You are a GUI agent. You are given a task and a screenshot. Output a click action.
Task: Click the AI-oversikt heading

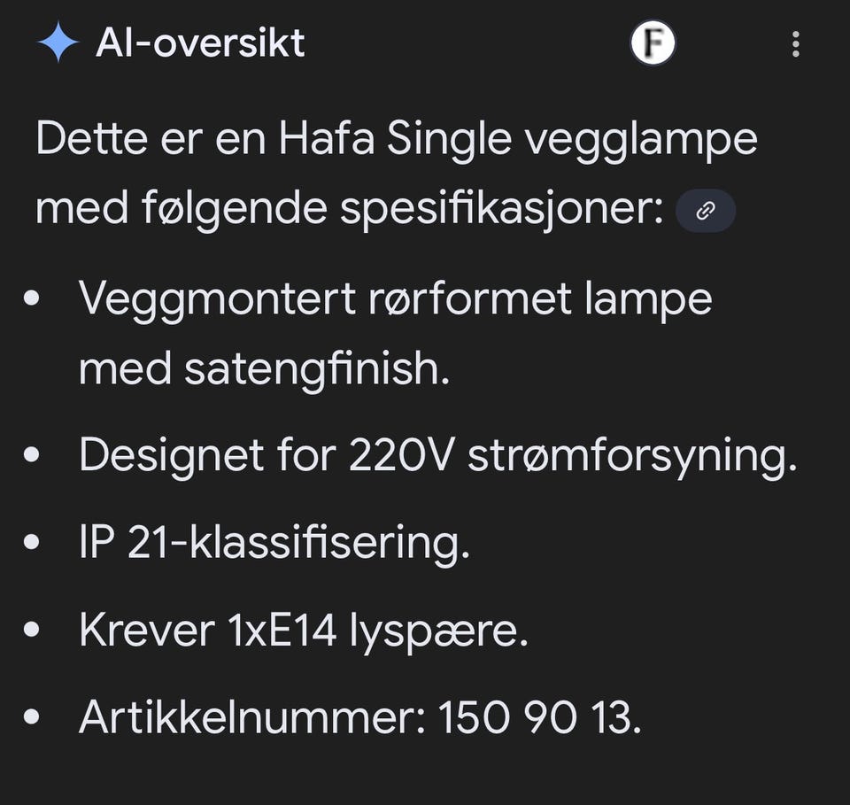[x=200, y=43]
